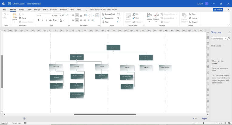
Task: Open the Position arrange tool
Action: coord(156,17)
